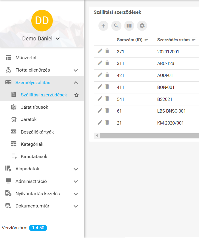Go to Járatok menu item
The height and width of the screenshot is (238, 199).
(29, 119)
